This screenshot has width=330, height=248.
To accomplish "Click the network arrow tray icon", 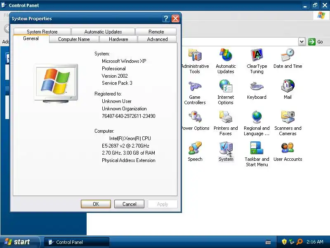I will click(292, 242).
